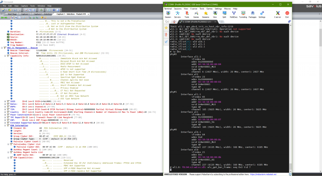322x176 pixels.
Task: Click the View toolbar icon in MobaXterm
Action: 215,15
